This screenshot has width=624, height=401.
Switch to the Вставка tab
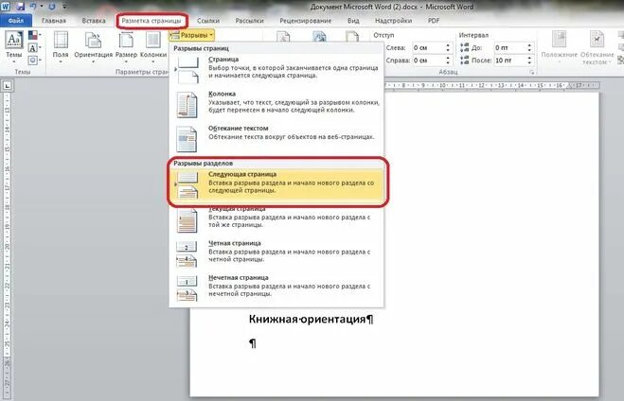coord(94,20)
